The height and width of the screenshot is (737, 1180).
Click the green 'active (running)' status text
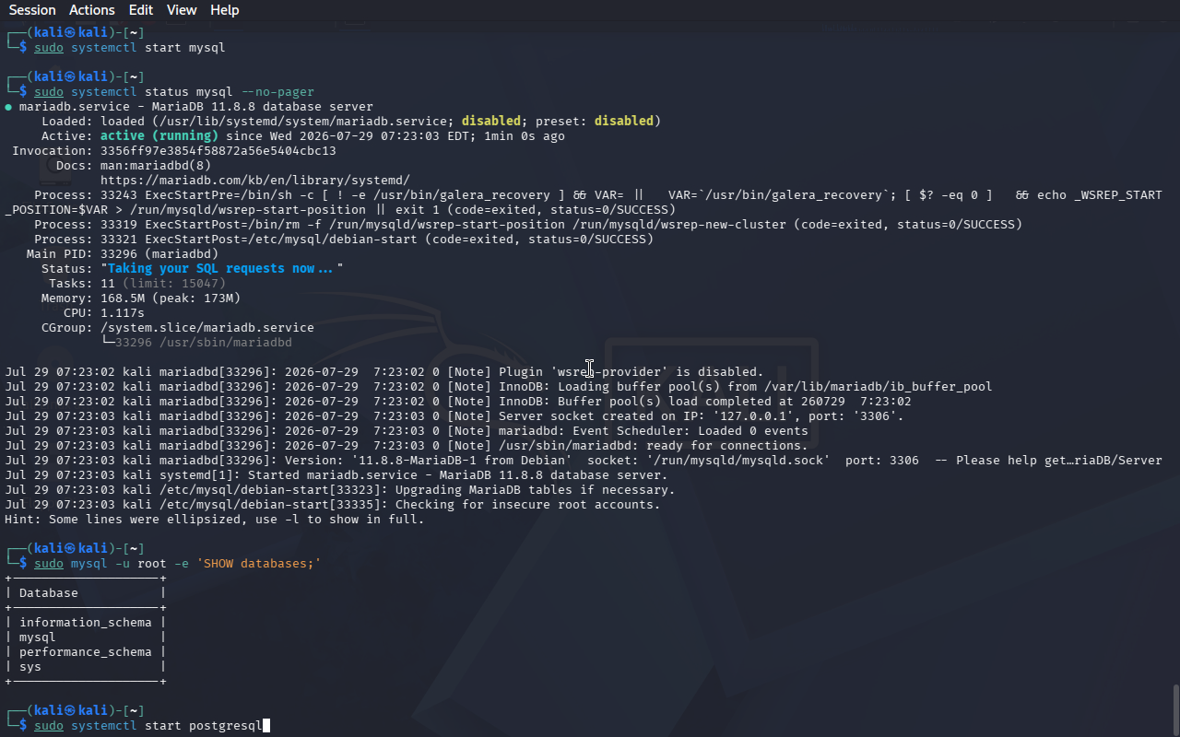[159, 136]
